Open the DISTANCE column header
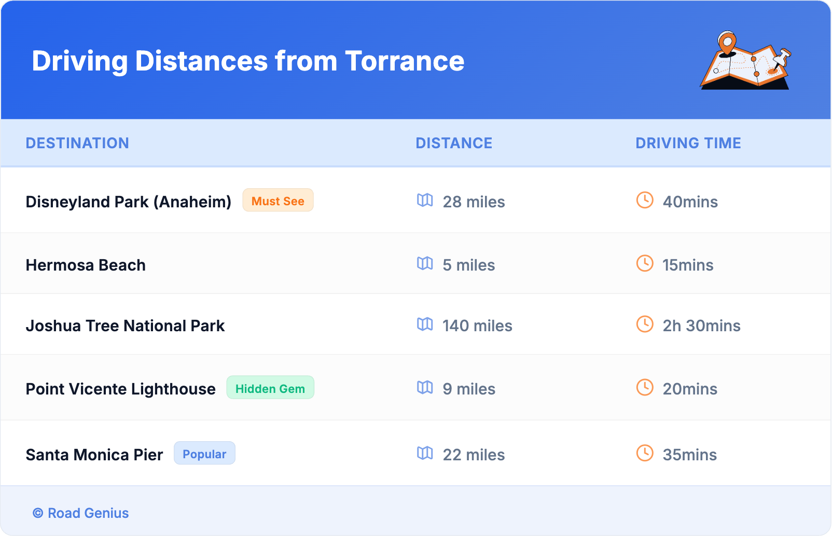This screenshot has width=832, height=536. 454,143
